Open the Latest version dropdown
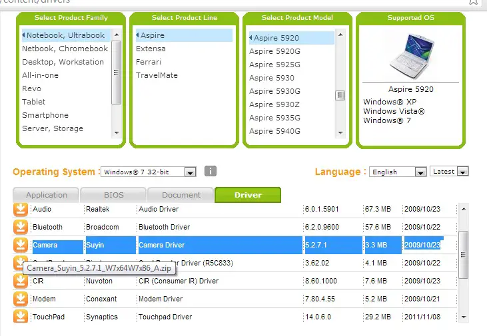 pyautogui.click(x=449, y=171)
